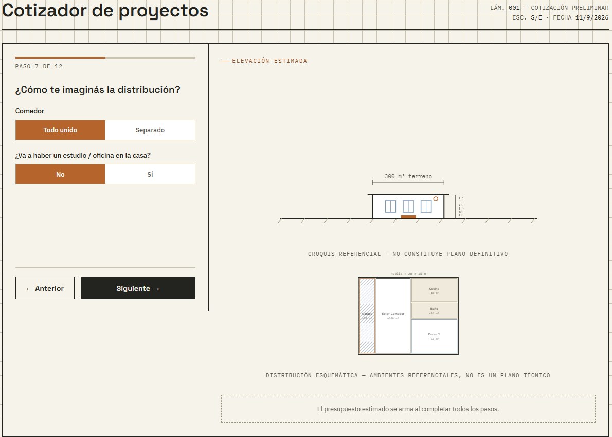The height and width of the screenshot is (437, 612).
Task: Select the Baño room in the plan
Action: (434, 311)
